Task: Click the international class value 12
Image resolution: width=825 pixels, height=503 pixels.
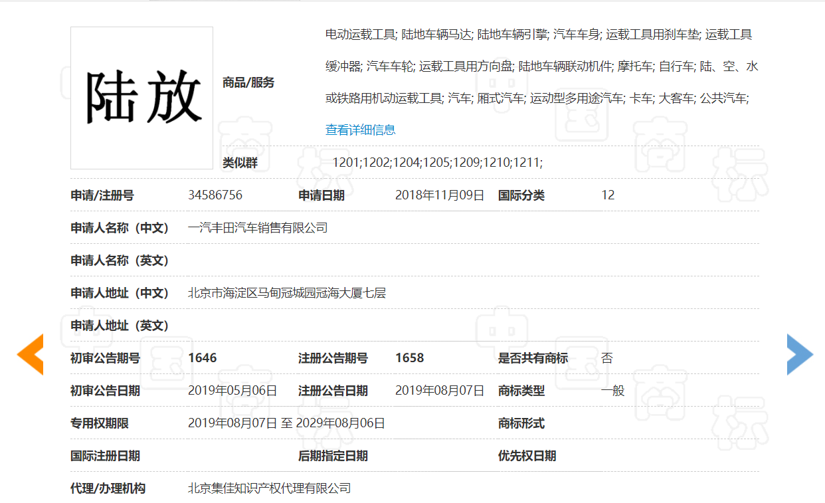Action: click(608, 195)
